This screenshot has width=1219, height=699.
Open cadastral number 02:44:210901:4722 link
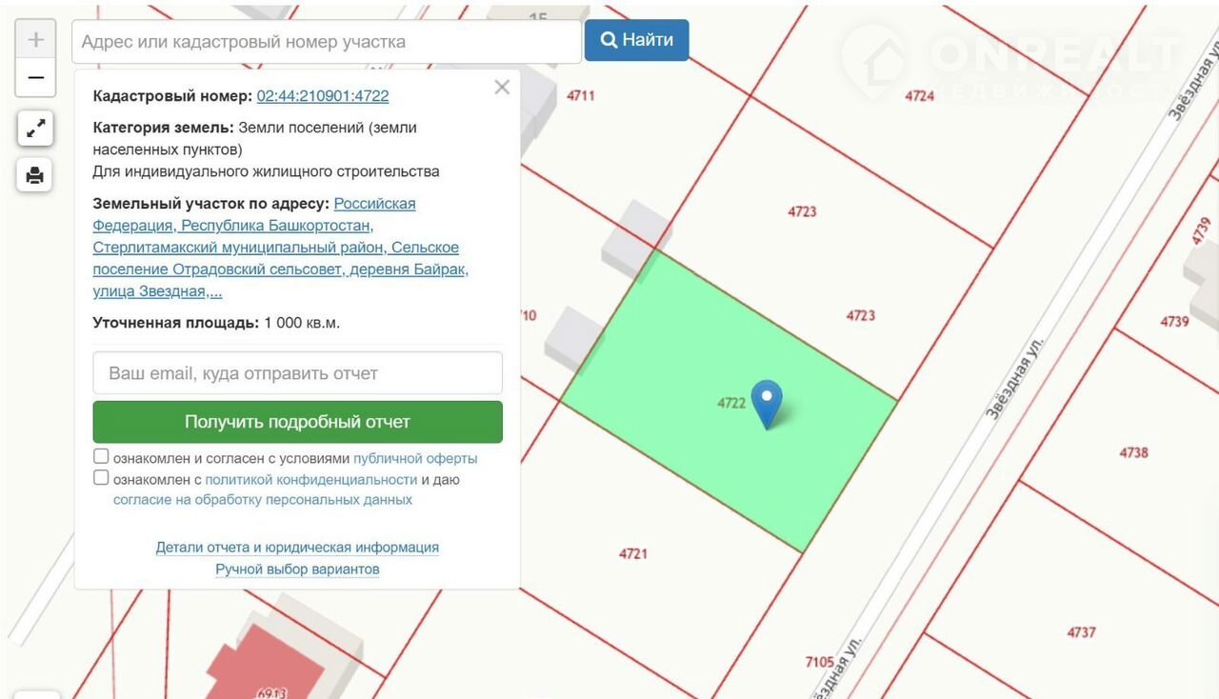pos(322,96)
